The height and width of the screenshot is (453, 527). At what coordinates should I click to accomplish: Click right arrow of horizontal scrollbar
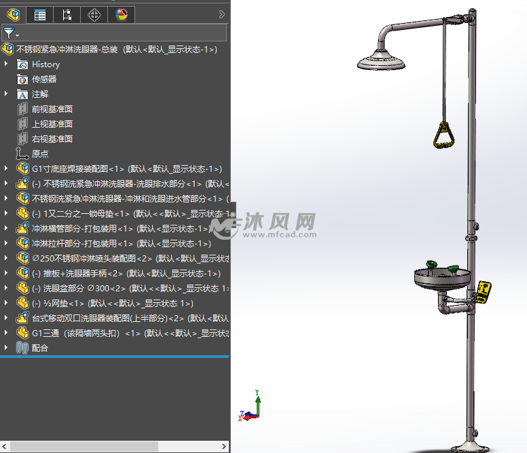pyautogui.click(x=224, y=446)
